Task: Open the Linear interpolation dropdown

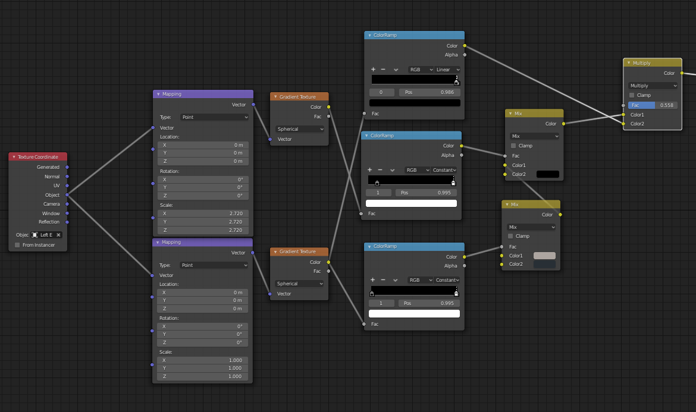Action: point(447,70)
